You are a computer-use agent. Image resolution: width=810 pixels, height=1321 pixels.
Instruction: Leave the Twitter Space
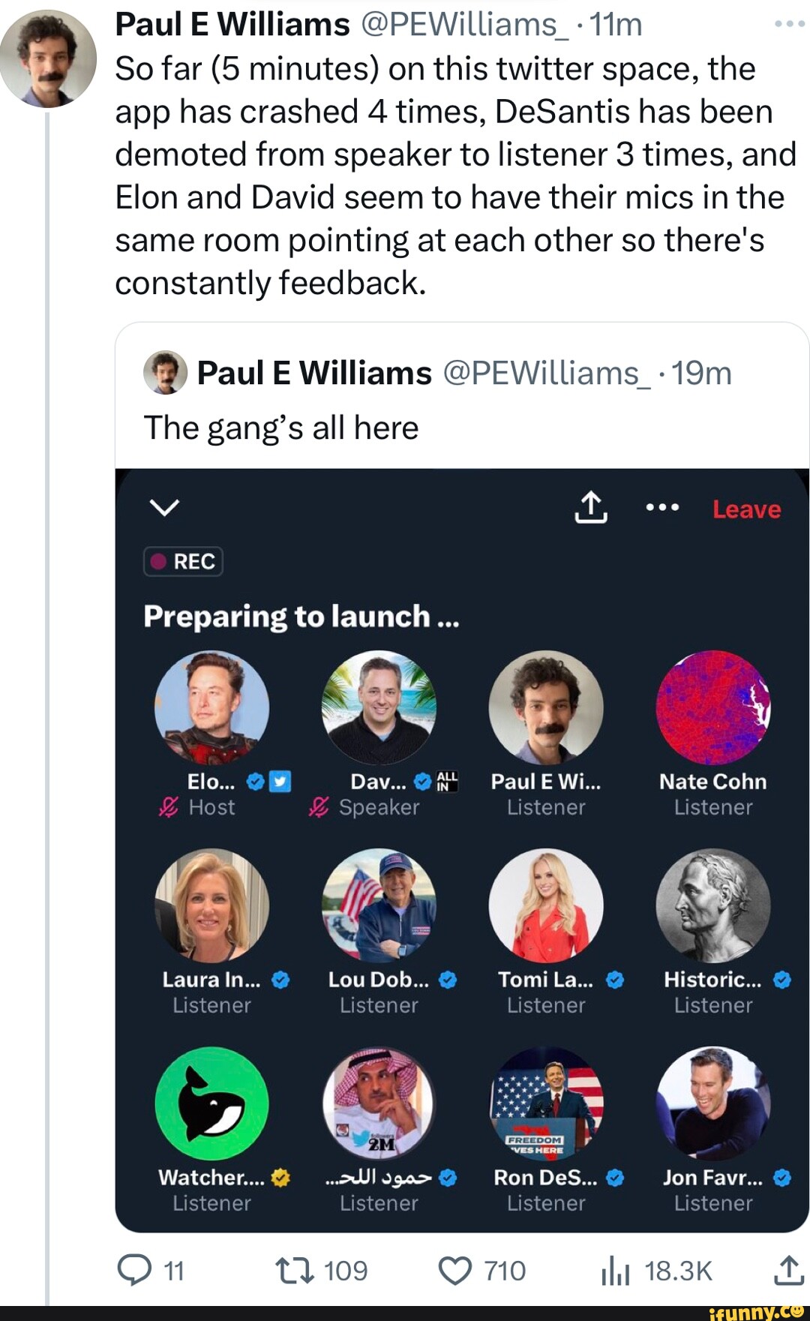coord(746,509)
